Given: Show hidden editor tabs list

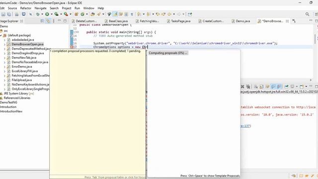Looking at the screenshot, I should [x=294, y=21].
